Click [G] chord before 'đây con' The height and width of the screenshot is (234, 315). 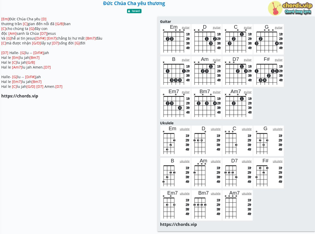[32, 29]
